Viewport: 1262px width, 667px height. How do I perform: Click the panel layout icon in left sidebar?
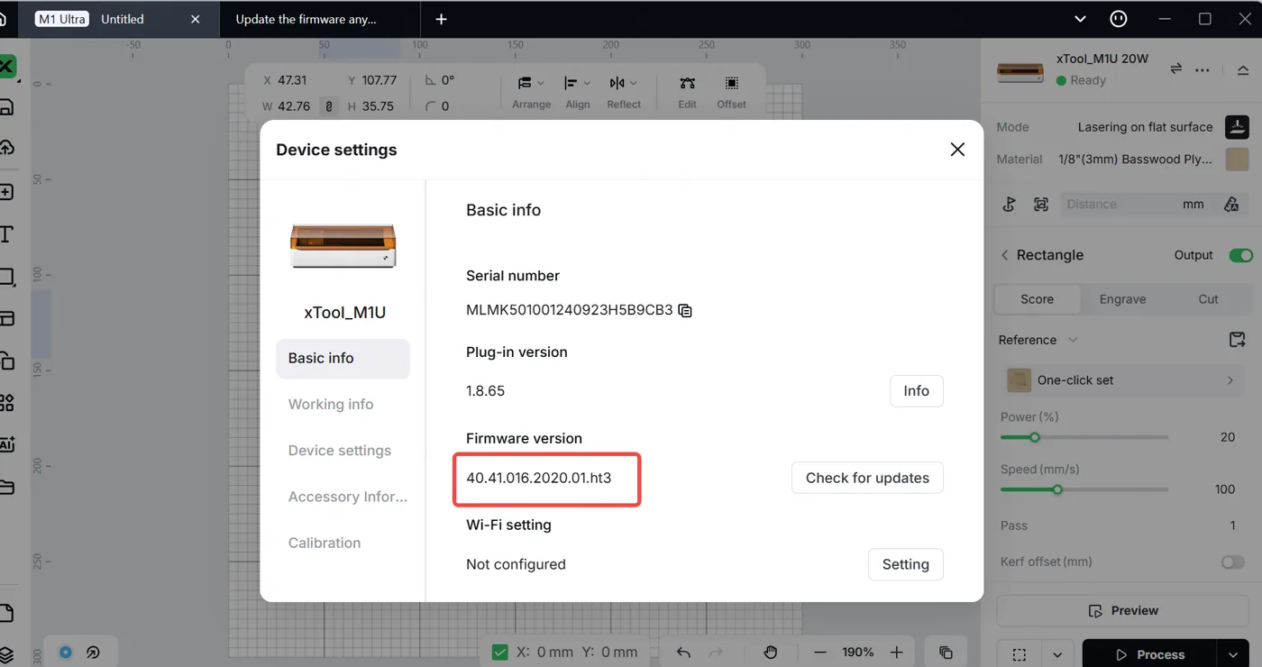point(5,317)
